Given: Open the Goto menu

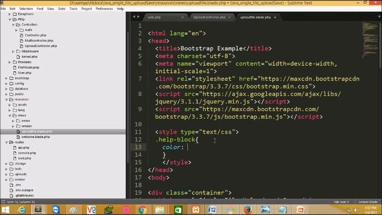Looking at the screenshot, I should pos(61,8).
